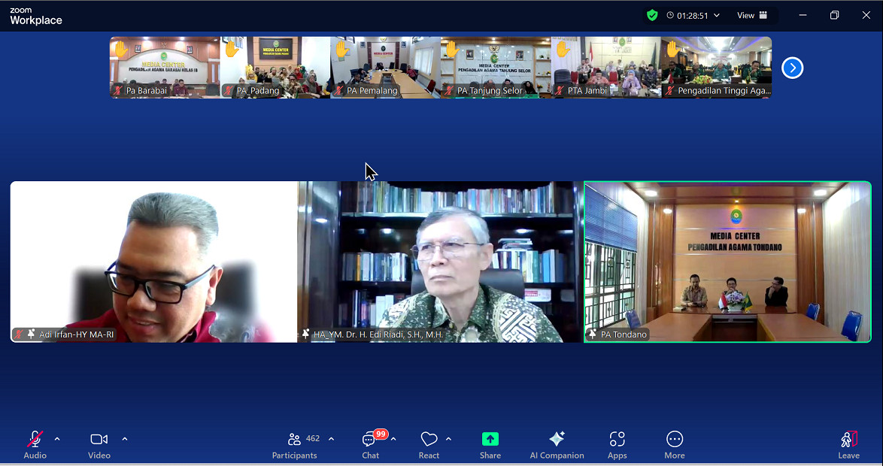Select the PA Tondano video tile

[x=727, y=262]
